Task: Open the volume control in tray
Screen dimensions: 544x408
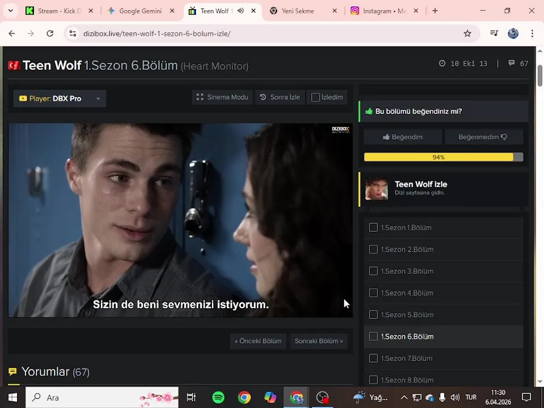Action: pyautogui.click(x=455, y=397)
